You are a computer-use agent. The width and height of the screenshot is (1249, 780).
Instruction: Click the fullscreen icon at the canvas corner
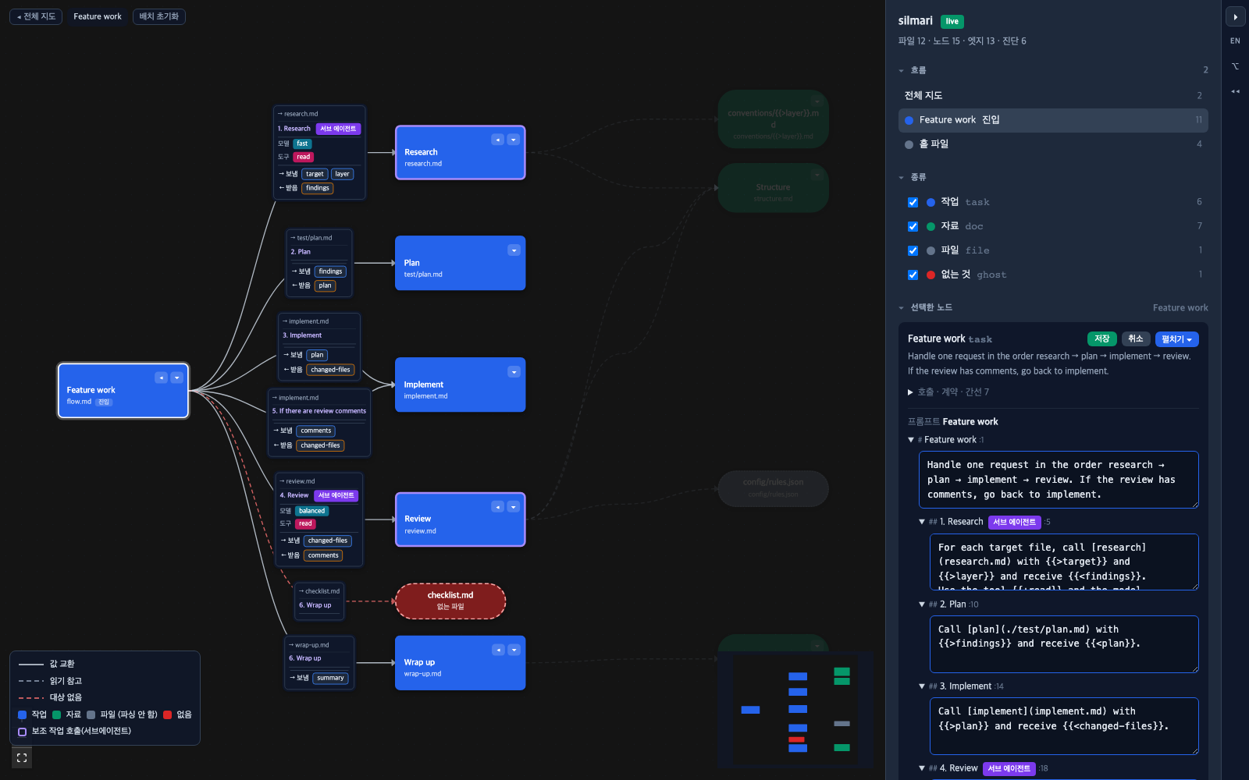(x=22, y=757)
